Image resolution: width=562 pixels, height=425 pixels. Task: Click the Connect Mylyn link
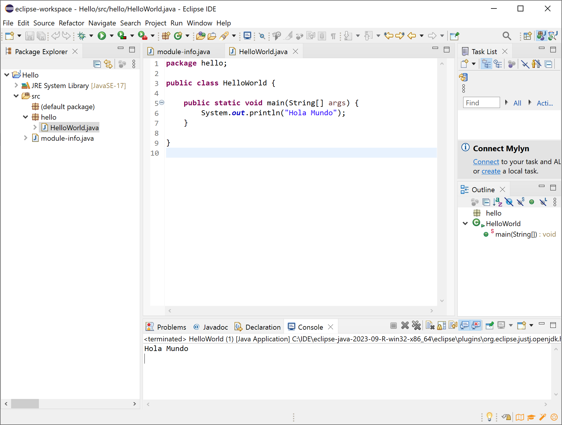[x=486, y=161]
